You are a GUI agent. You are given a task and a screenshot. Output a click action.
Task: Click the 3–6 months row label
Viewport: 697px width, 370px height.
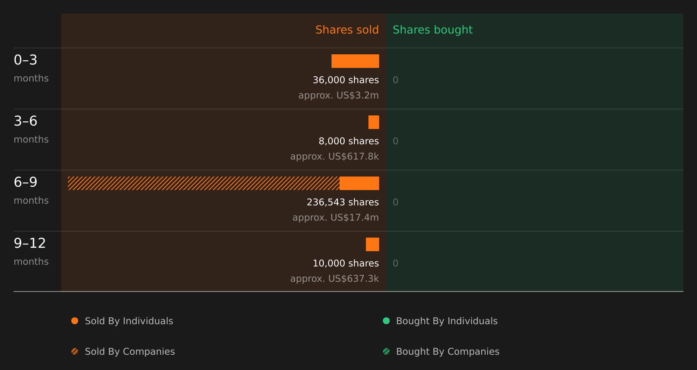tap(31, 129)
